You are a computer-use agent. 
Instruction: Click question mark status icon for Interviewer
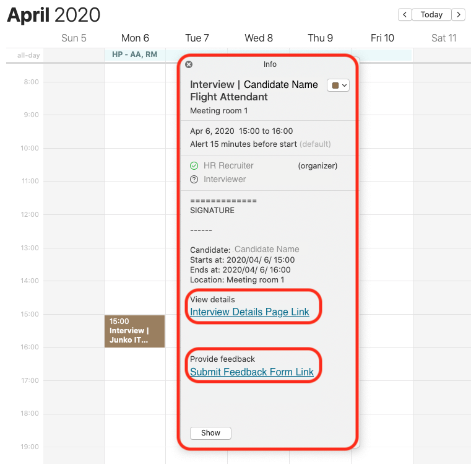194,179
